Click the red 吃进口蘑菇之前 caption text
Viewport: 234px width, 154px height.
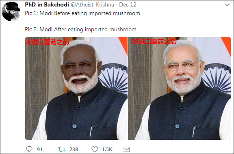click(47, 42)
